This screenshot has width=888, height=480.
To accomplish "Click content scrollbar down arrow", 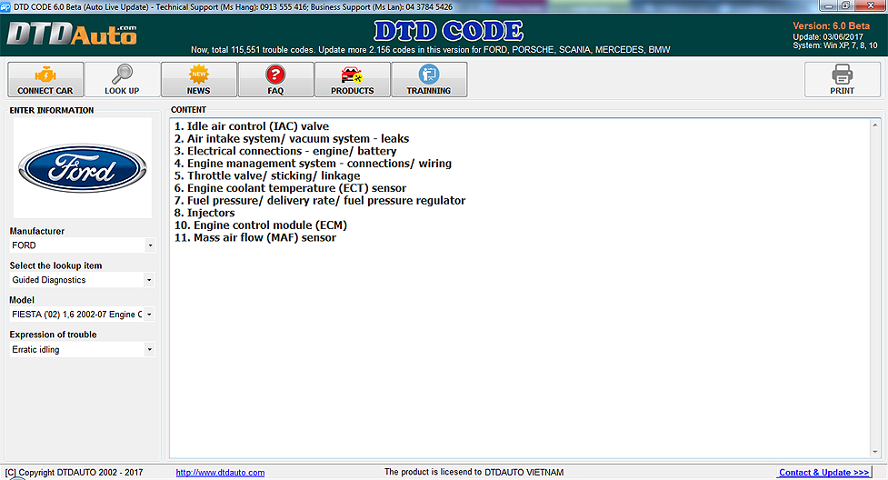I will pyautogui.click(x=875, y=452).
